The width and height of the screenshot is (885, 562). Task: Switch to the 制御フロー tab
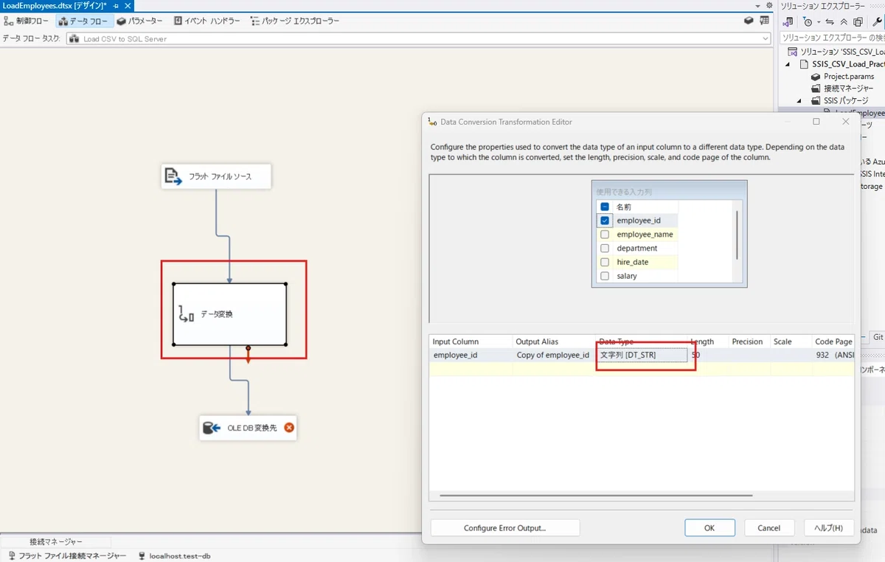[27, 21]
